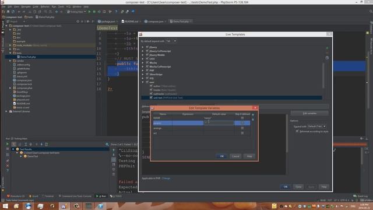Click the green Run button in main toolbar
Screen dimensions: 373x210
tap(89, 12)
